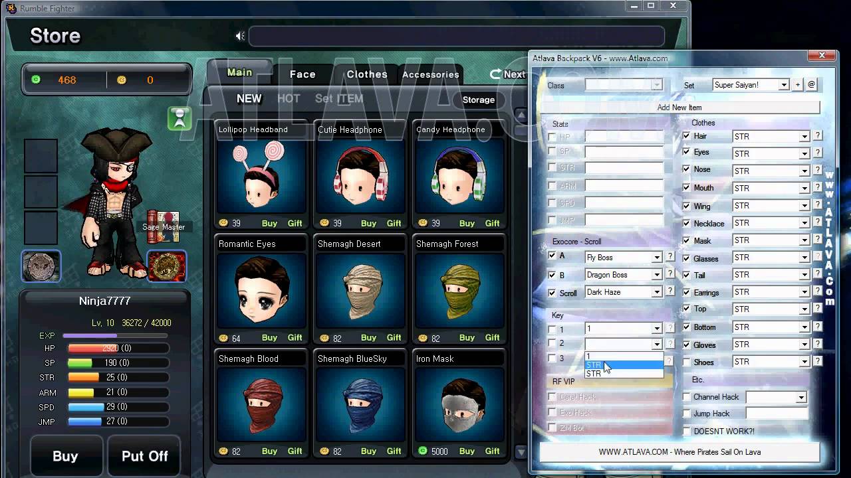Screen dimensions: 851x478
Task: Enable the Jump Hack checkbox
Action: pos(687,414)
